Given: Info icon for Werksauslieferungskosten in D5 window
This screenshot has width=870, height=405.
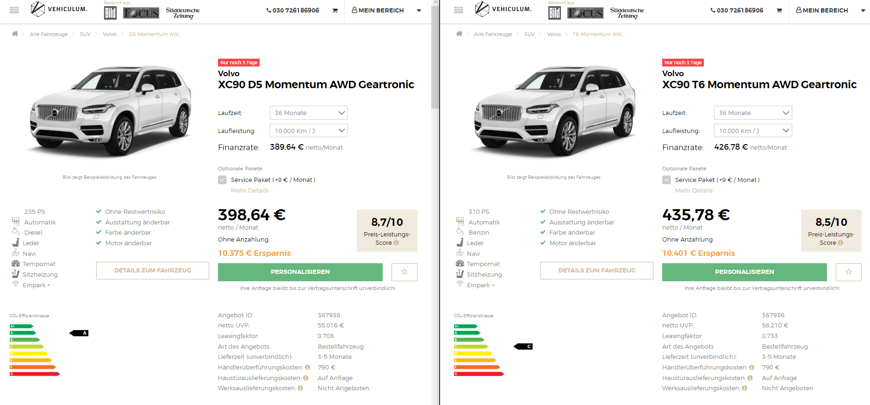Looking at the screenshot, I should [x=300, y=388].
